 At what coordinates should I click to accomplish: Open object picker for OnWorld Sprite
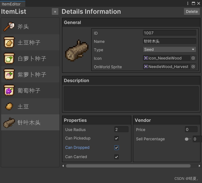193,67
